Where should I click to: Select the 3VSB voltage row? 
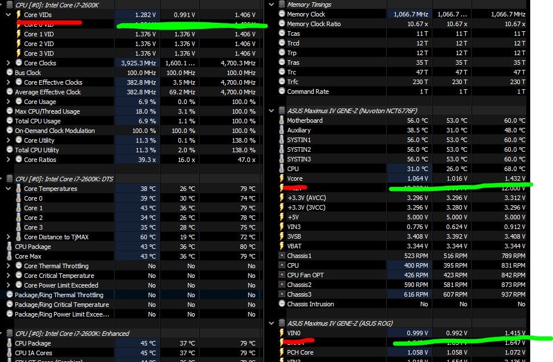(402, 236)
